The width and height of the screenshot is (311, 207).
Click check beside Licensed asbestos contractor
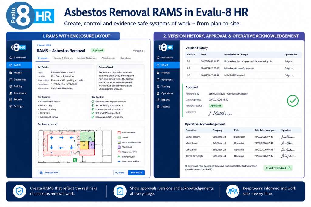pyautogui.click(x=93, y=109)
